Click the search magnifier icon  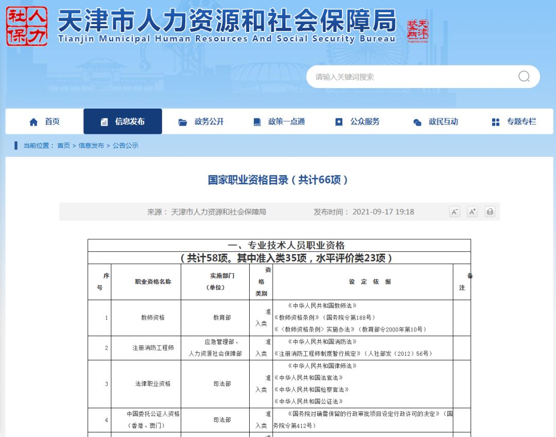pos(524,77)
